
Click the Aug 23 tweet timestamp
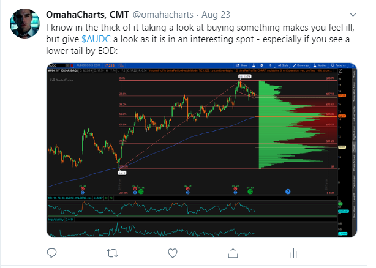pos(216,15)
